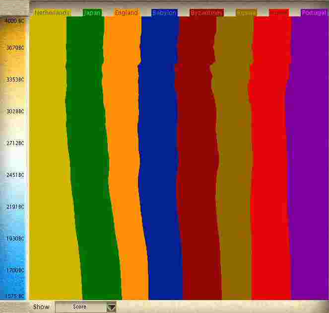This screenshot has height=313, width=329.
Task: Click the England legend label
Action: [126, 13]
